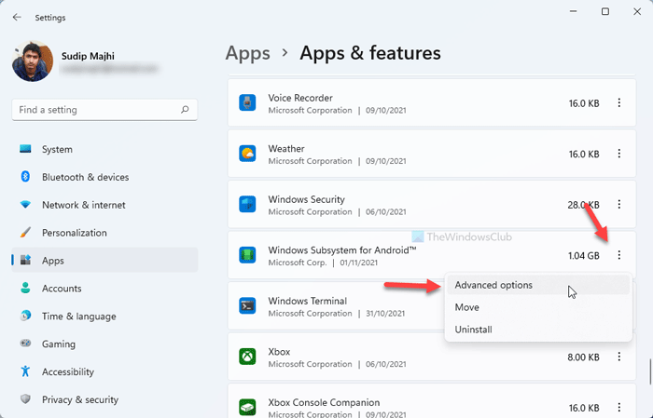This screenshot has height=418, width=653.
Task: Click the Windows Security app icon
Action: [247, 205]
